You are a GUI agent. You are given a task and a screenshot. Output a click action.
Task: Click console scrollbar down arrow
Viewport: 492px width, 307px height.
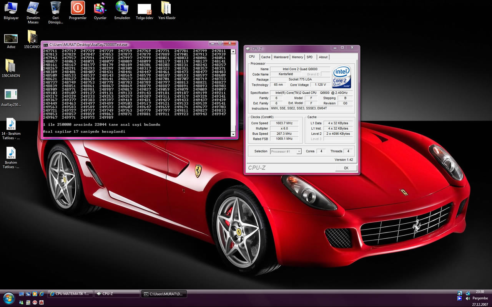click(233, 134)
